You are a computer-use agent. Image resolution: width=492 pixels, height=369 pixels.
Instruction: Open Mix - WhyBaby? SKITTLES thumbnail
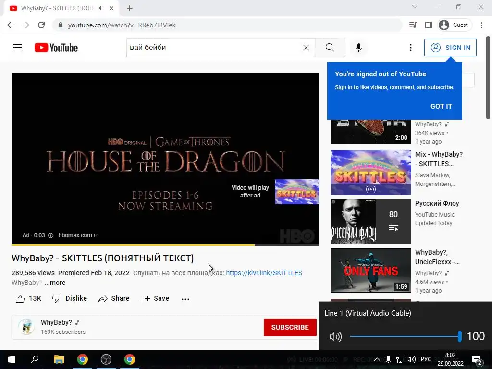(370, 172)
